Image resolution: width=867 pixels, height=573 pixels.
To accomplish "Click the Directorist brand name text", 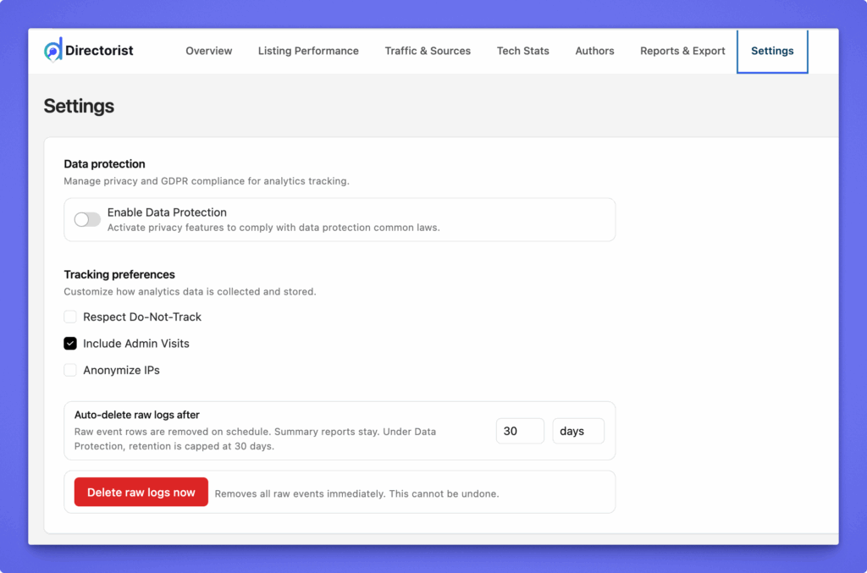I will 101,51.
